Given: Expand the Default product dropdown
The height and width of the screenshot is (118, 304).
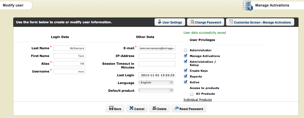Looking at the screenshot, I should click(156, 90).
